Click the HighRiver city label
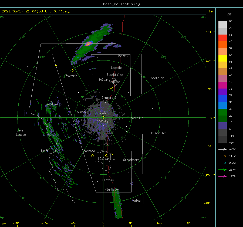Image resolution: width=243 pixels, height=227 pixels. tap(112, 189)
